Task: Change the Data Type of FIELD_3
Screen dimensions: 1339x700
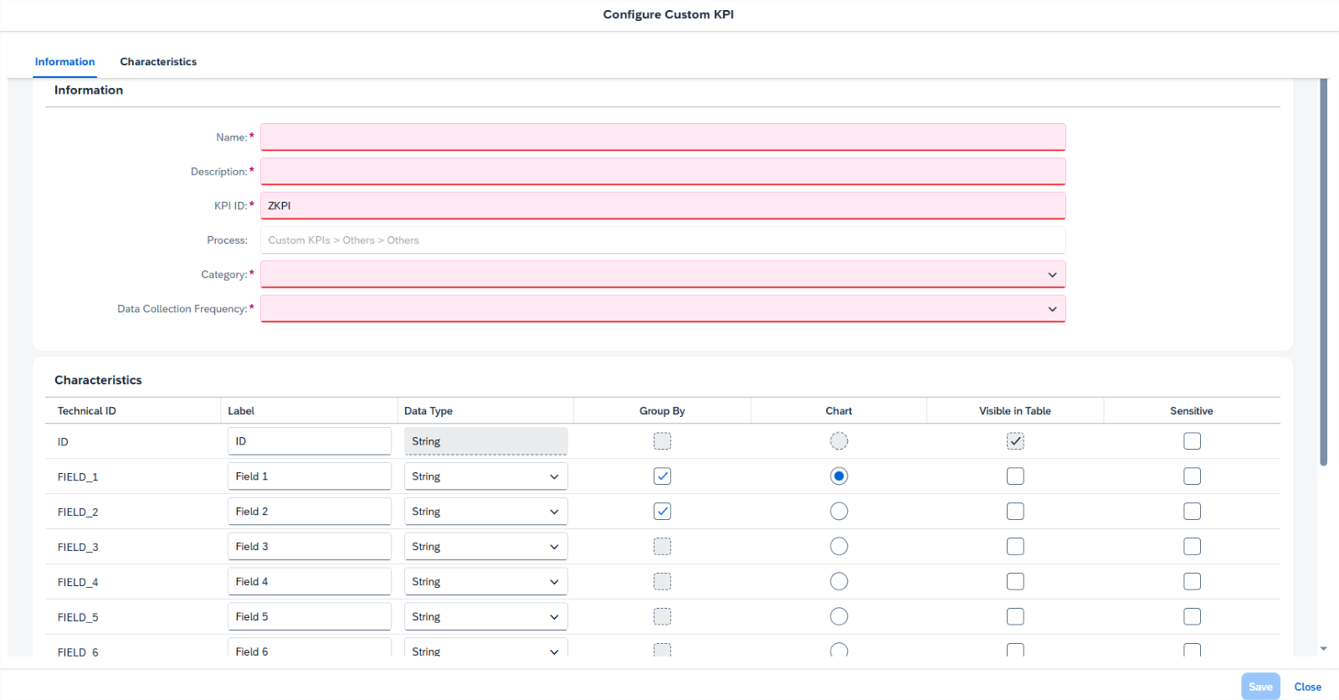Action: pos(485,547)
